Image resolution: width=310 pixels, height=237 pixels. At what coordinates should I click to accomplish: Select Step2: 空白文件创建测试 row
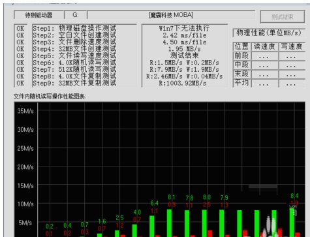point(74,35)
